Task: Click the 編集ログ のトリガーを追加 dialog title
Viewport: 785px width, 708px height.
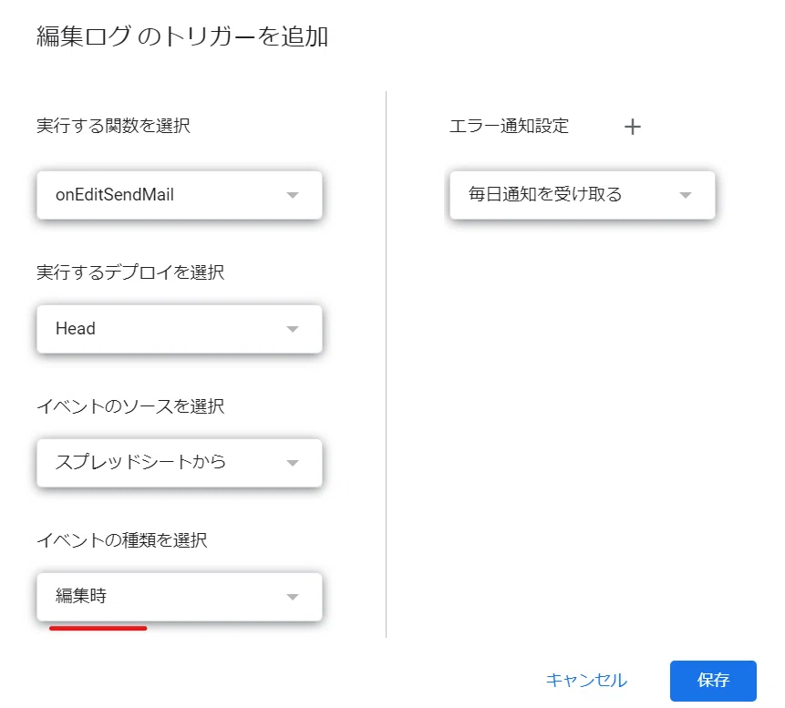Action: coord(182,36)
